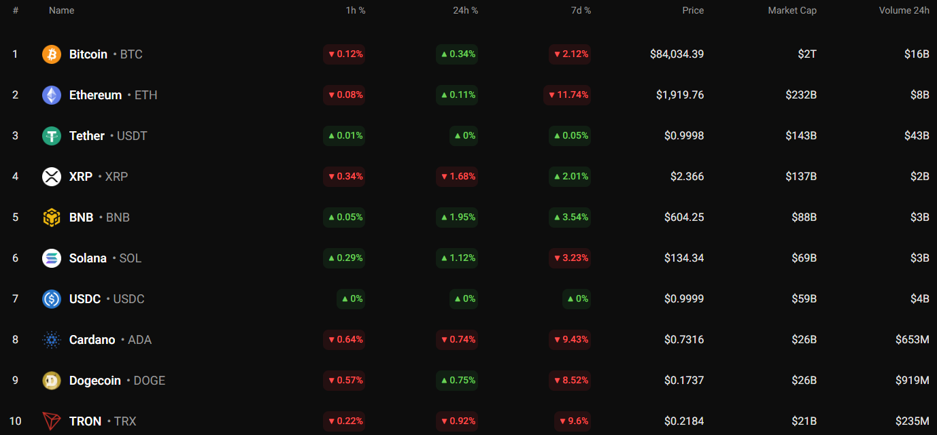Click the Bitcoin coin logo icon
This screenshot has width=937, height=435.
pos(52,54)
